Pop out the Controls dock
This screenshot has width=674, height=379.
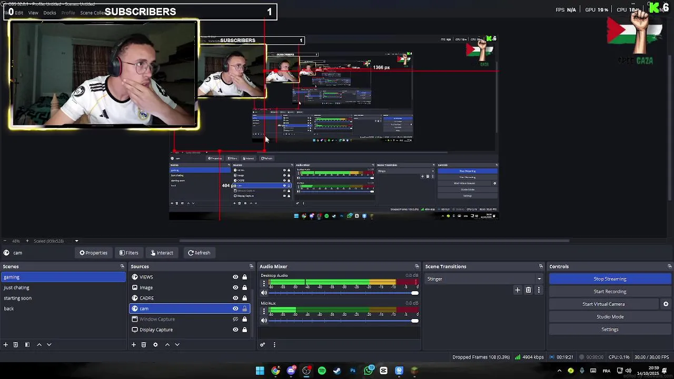click(669, 266)
